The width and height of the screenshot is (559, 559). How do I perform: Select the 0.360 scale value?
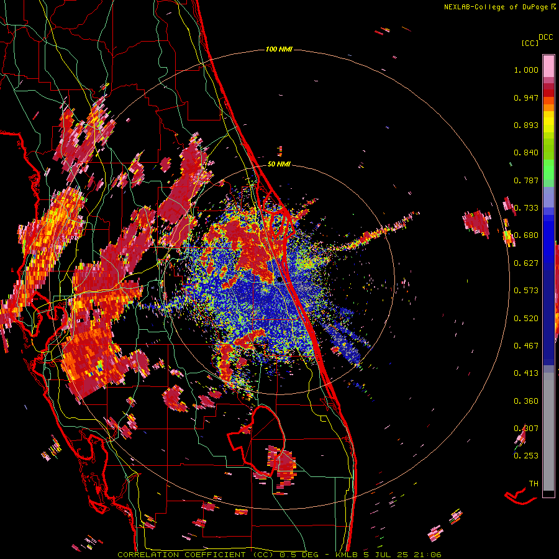tap(526, 401)
